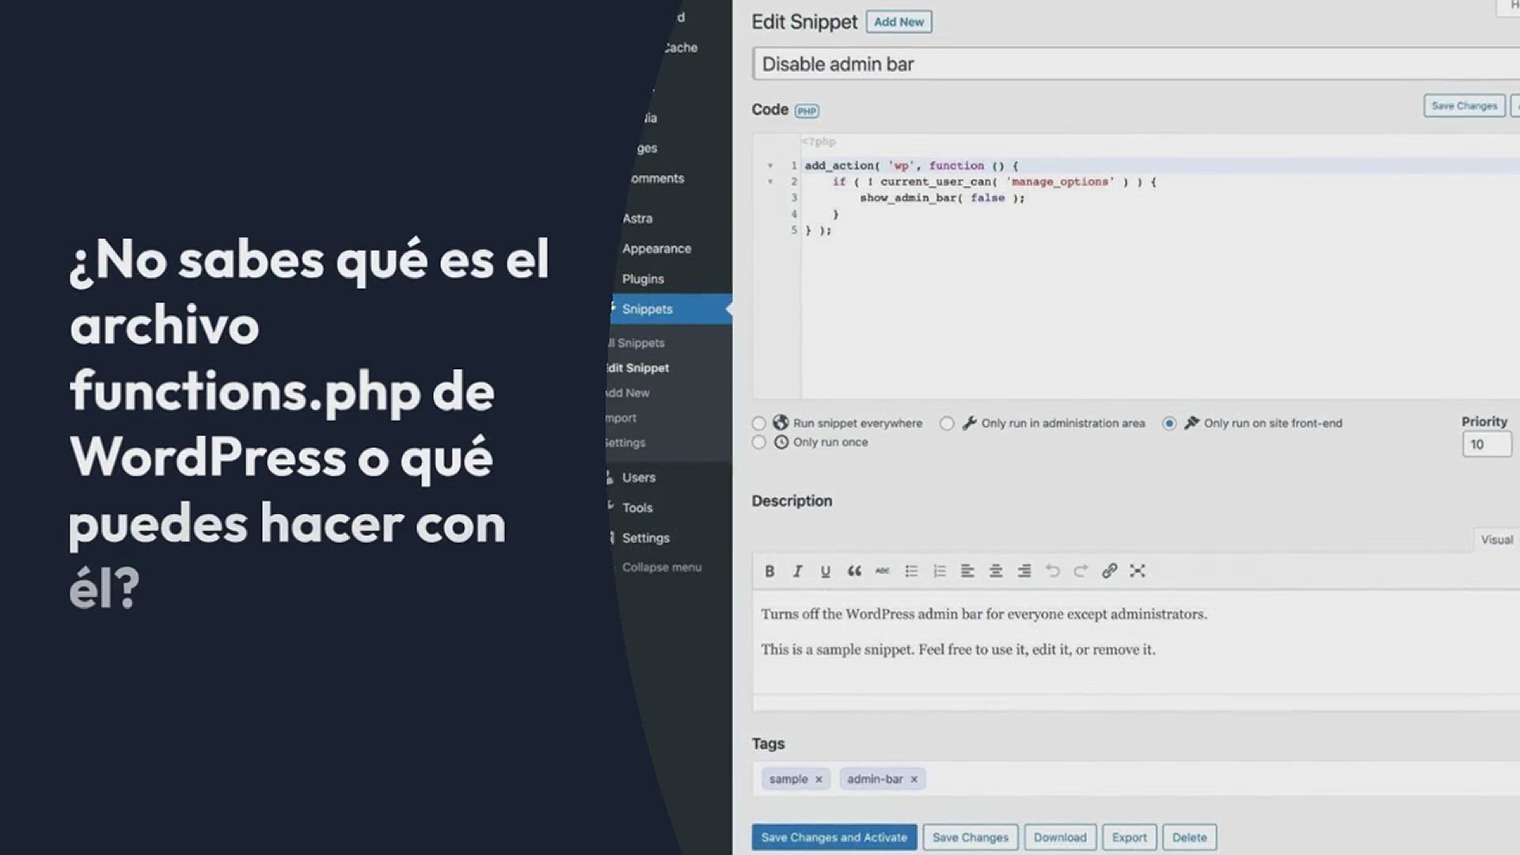1520x855 pixels.
Task: Open Plugins in the sidebar menu
Action: 643,279
